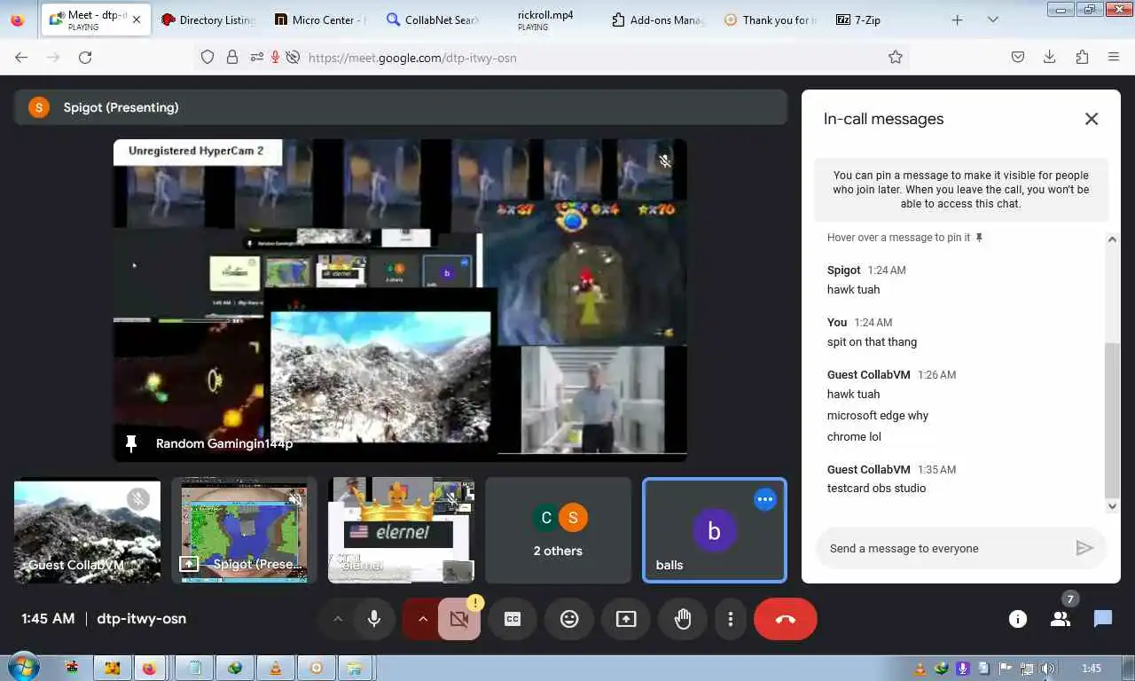Toggle the chat panel icon

coord(1103,619)
